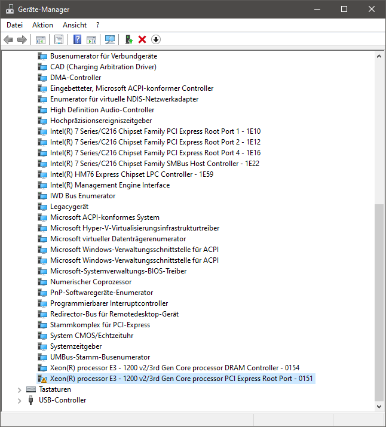The image size is (386, 427).
Task: Select SMBus Host Controller - 1E22
Action: coord(155,164)
